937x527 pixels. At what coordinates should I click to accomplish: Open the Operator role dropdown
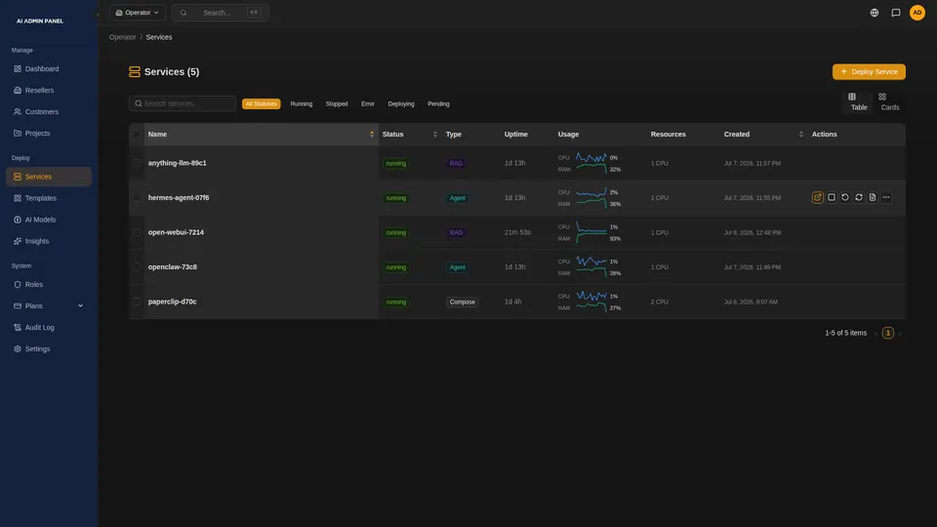click(x=138, y=13)
